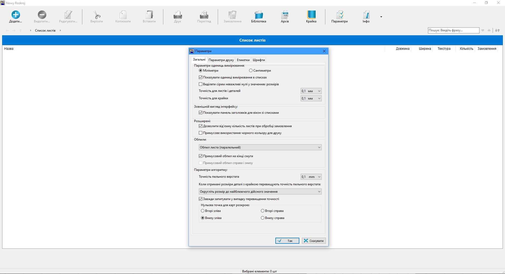Click the up-level navigation arrow
Viewport: 505px width, 274px height.
[x=21, y=31]
